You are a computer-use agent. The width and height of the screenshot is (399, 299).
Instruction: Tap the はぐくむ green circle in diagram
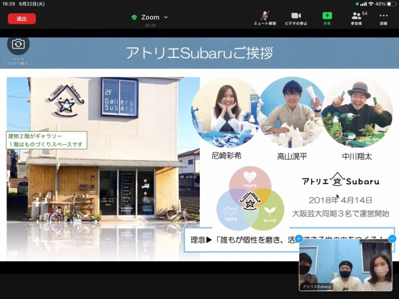[270, 213]
